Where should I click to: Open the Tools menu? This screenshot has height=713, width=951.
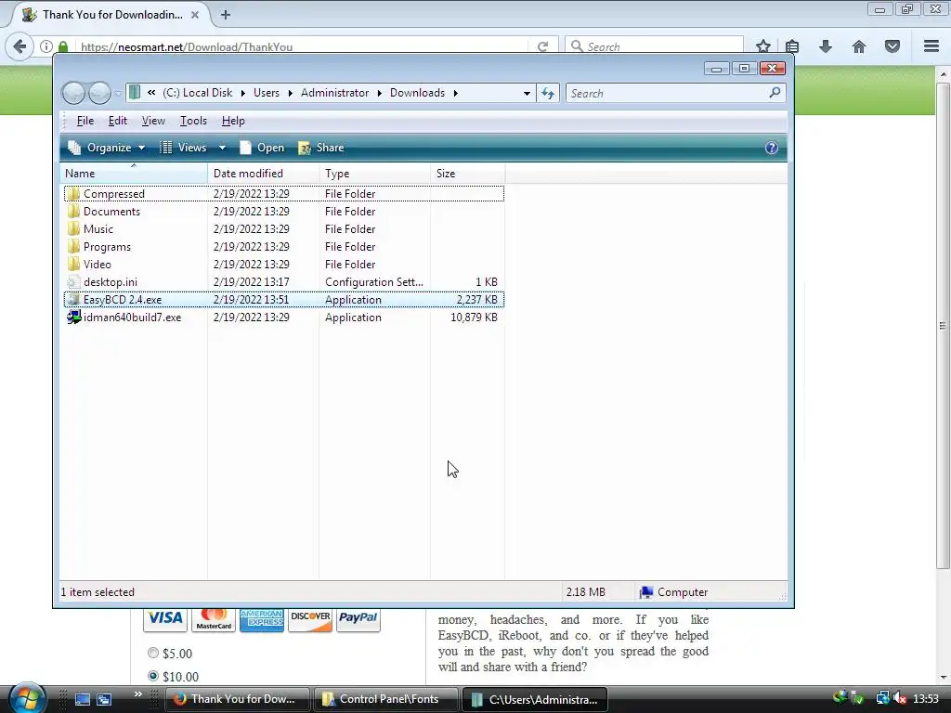click(193, 121)
